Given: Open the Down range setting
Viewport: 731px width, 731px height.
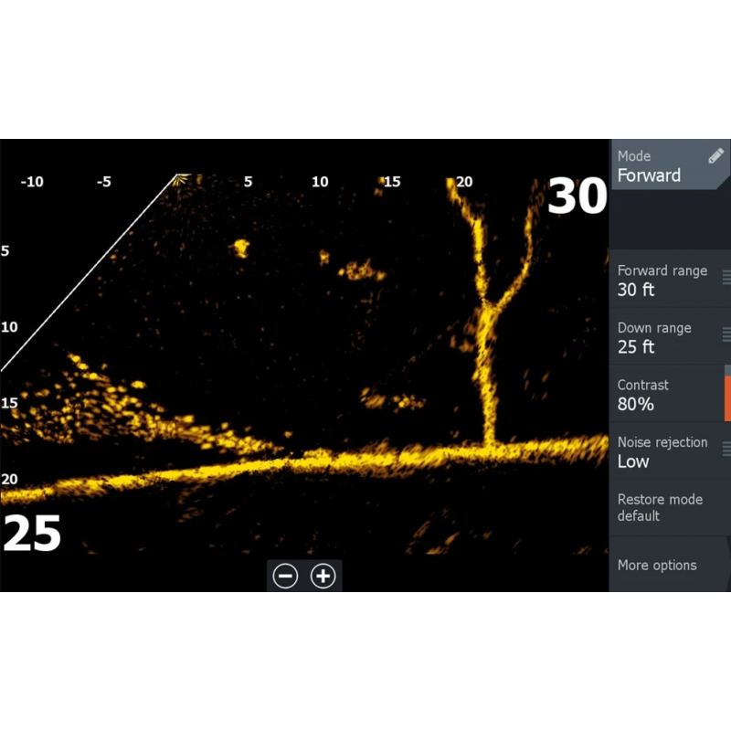Looking at the screenshot, I should tap(670, 336).
